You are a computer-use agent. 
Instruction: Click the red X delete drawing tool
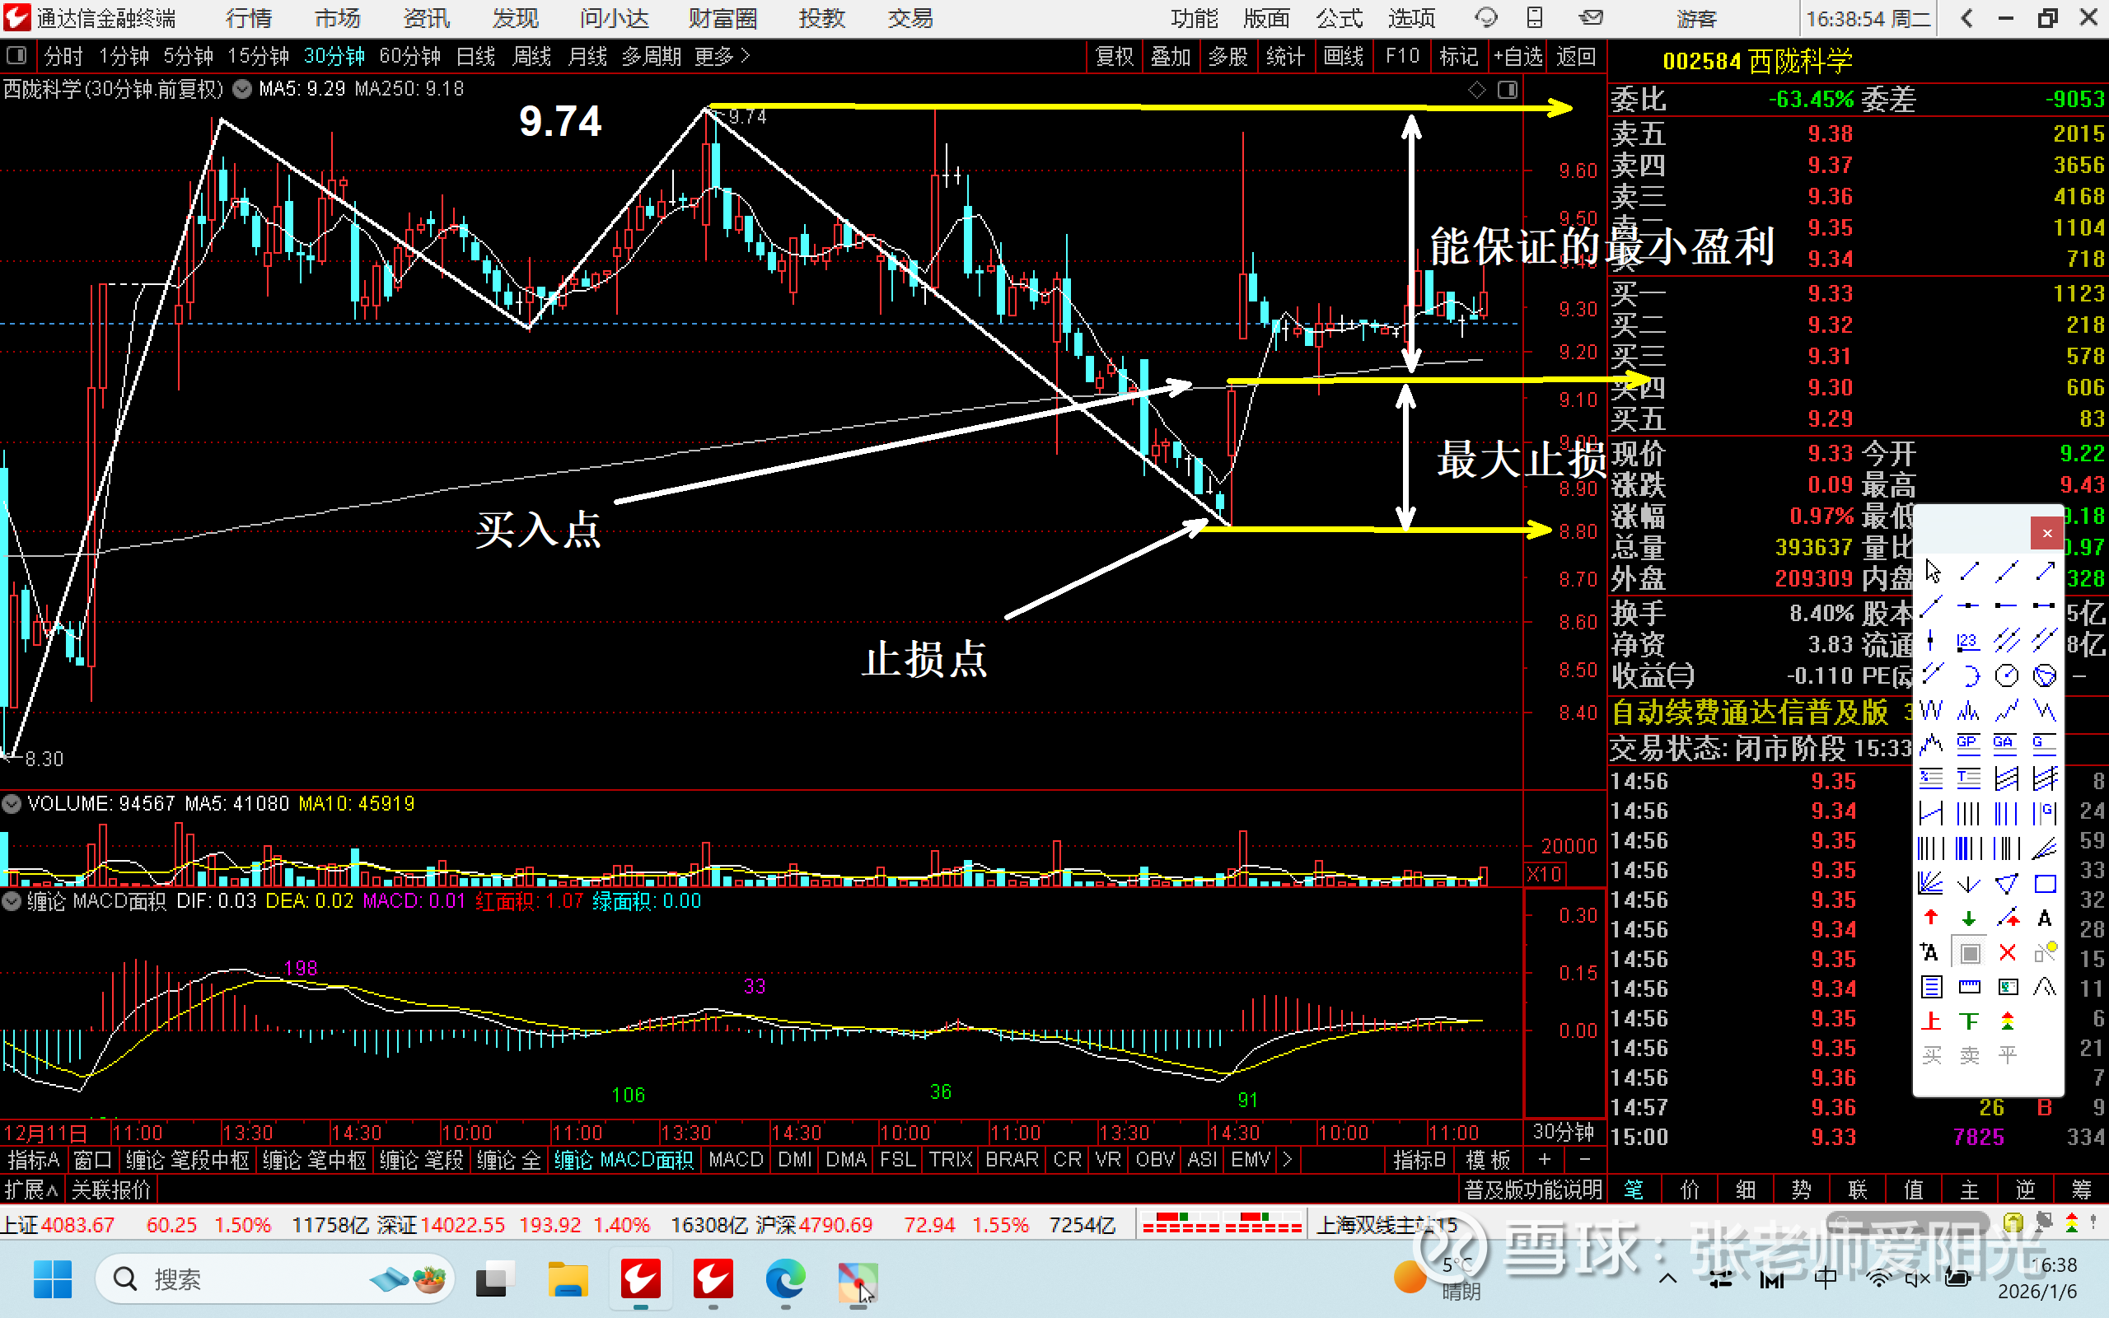click(x=2007, y=953)
